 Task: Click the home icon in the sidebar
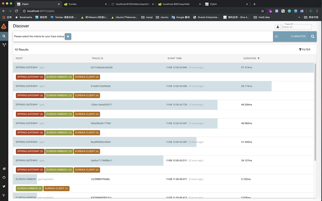4,168
